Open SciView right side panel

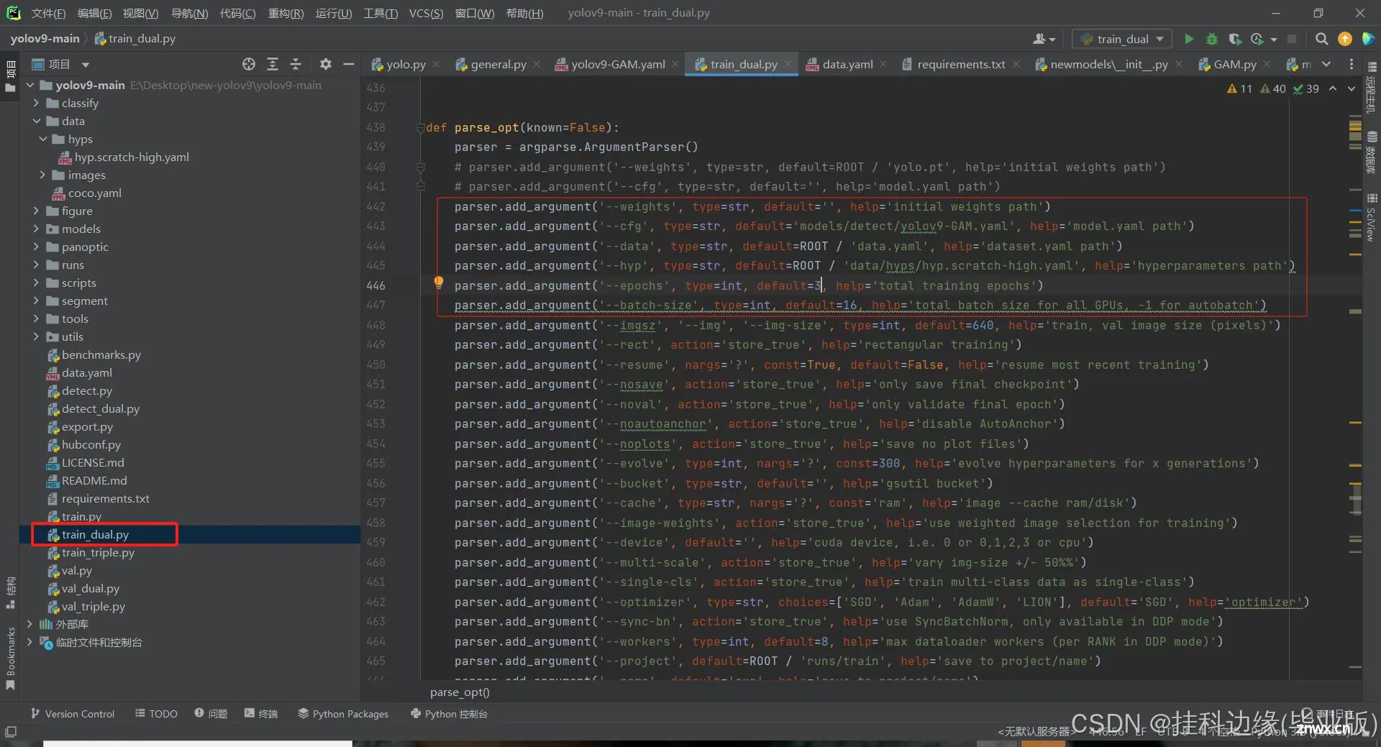[x=1372, y=218]
